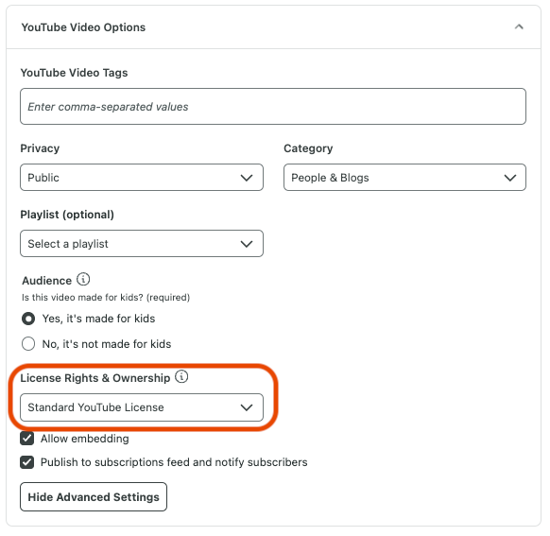The height and width of the screenshot is (536, 550).
Task: Click the Publish to subscriptions feed label
Action: (x=174, y=462)
